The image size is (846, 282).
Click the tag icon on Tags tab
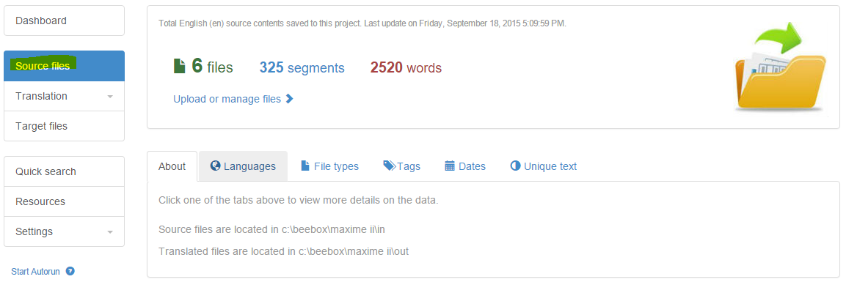(390, 166)
